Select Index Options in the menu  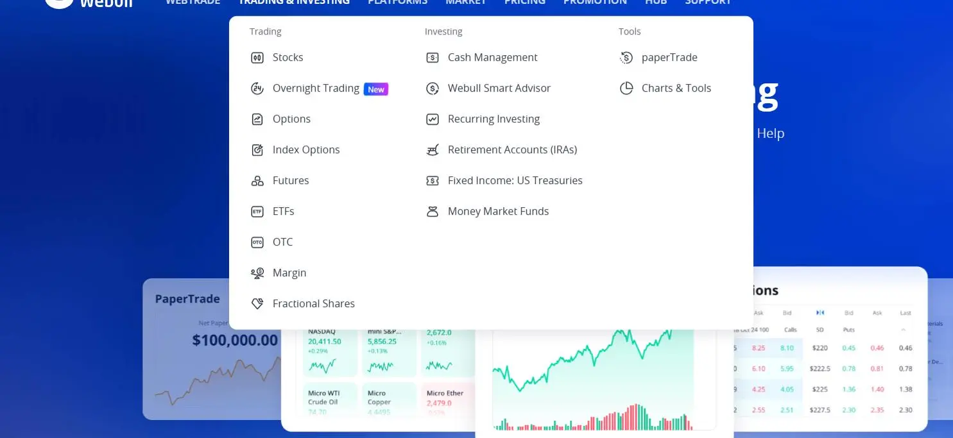[306, 150]
